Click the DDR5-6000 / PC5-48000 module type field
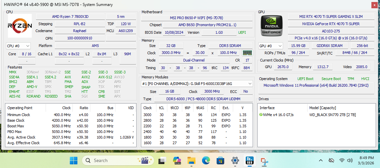The height and width of the screenshot is (168, 380). (203, 99)
